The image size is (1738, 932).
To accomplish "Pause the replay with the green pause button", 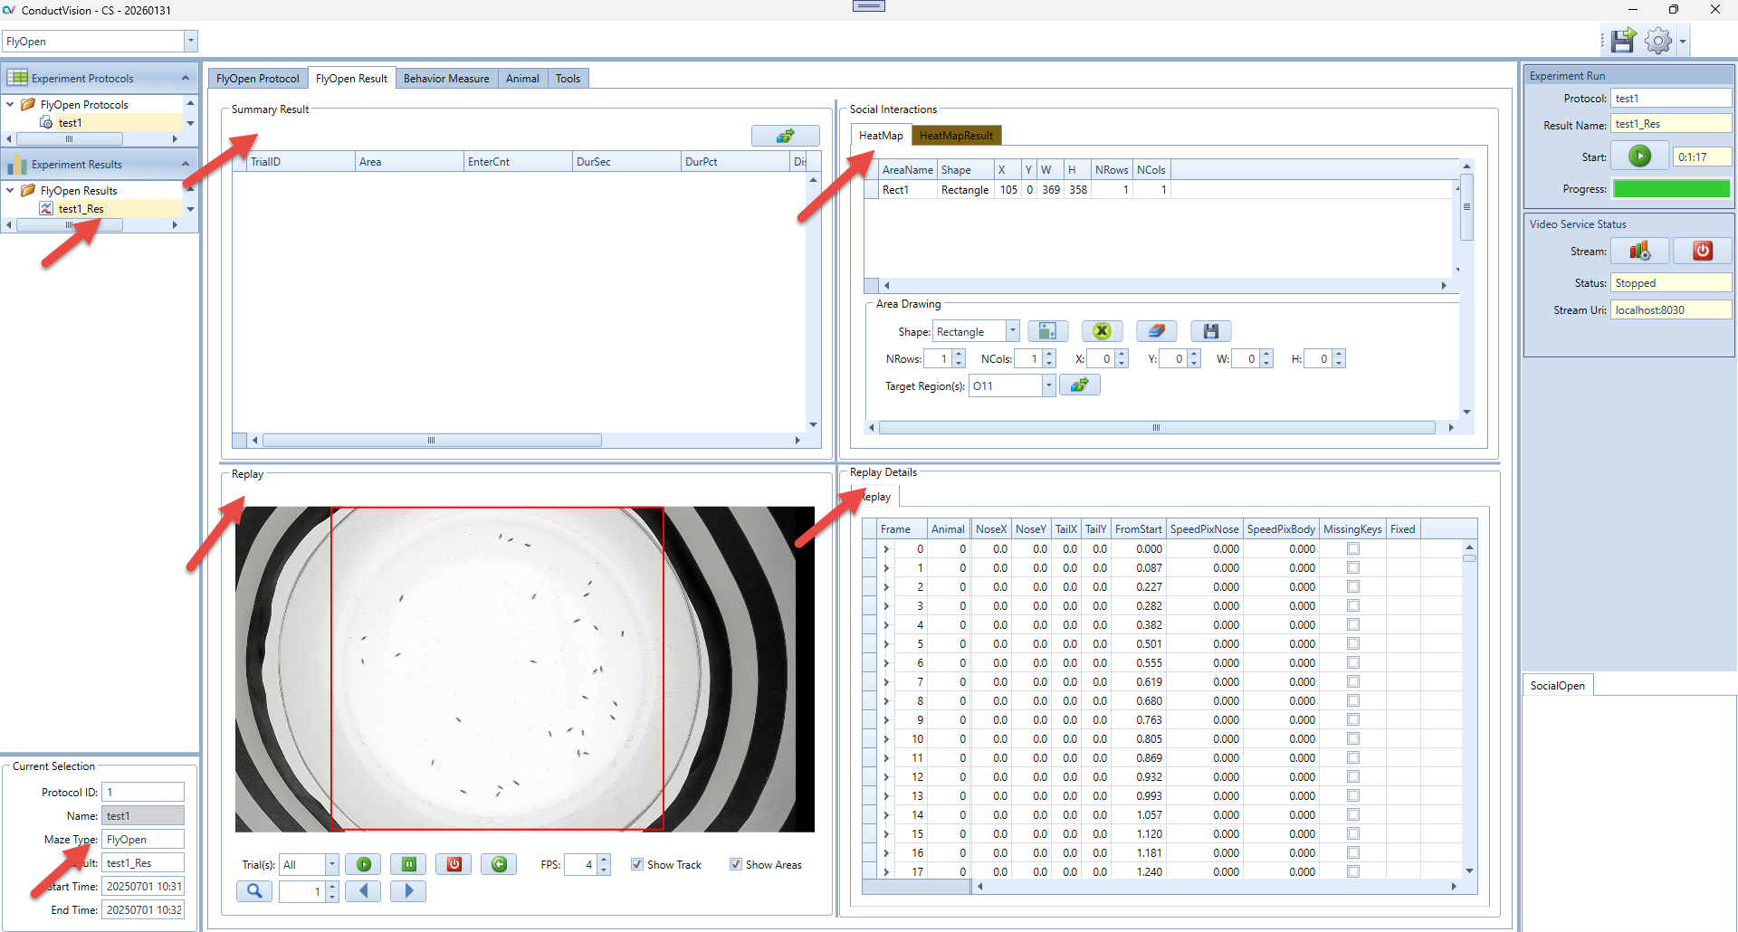I will tap(408, 864).
